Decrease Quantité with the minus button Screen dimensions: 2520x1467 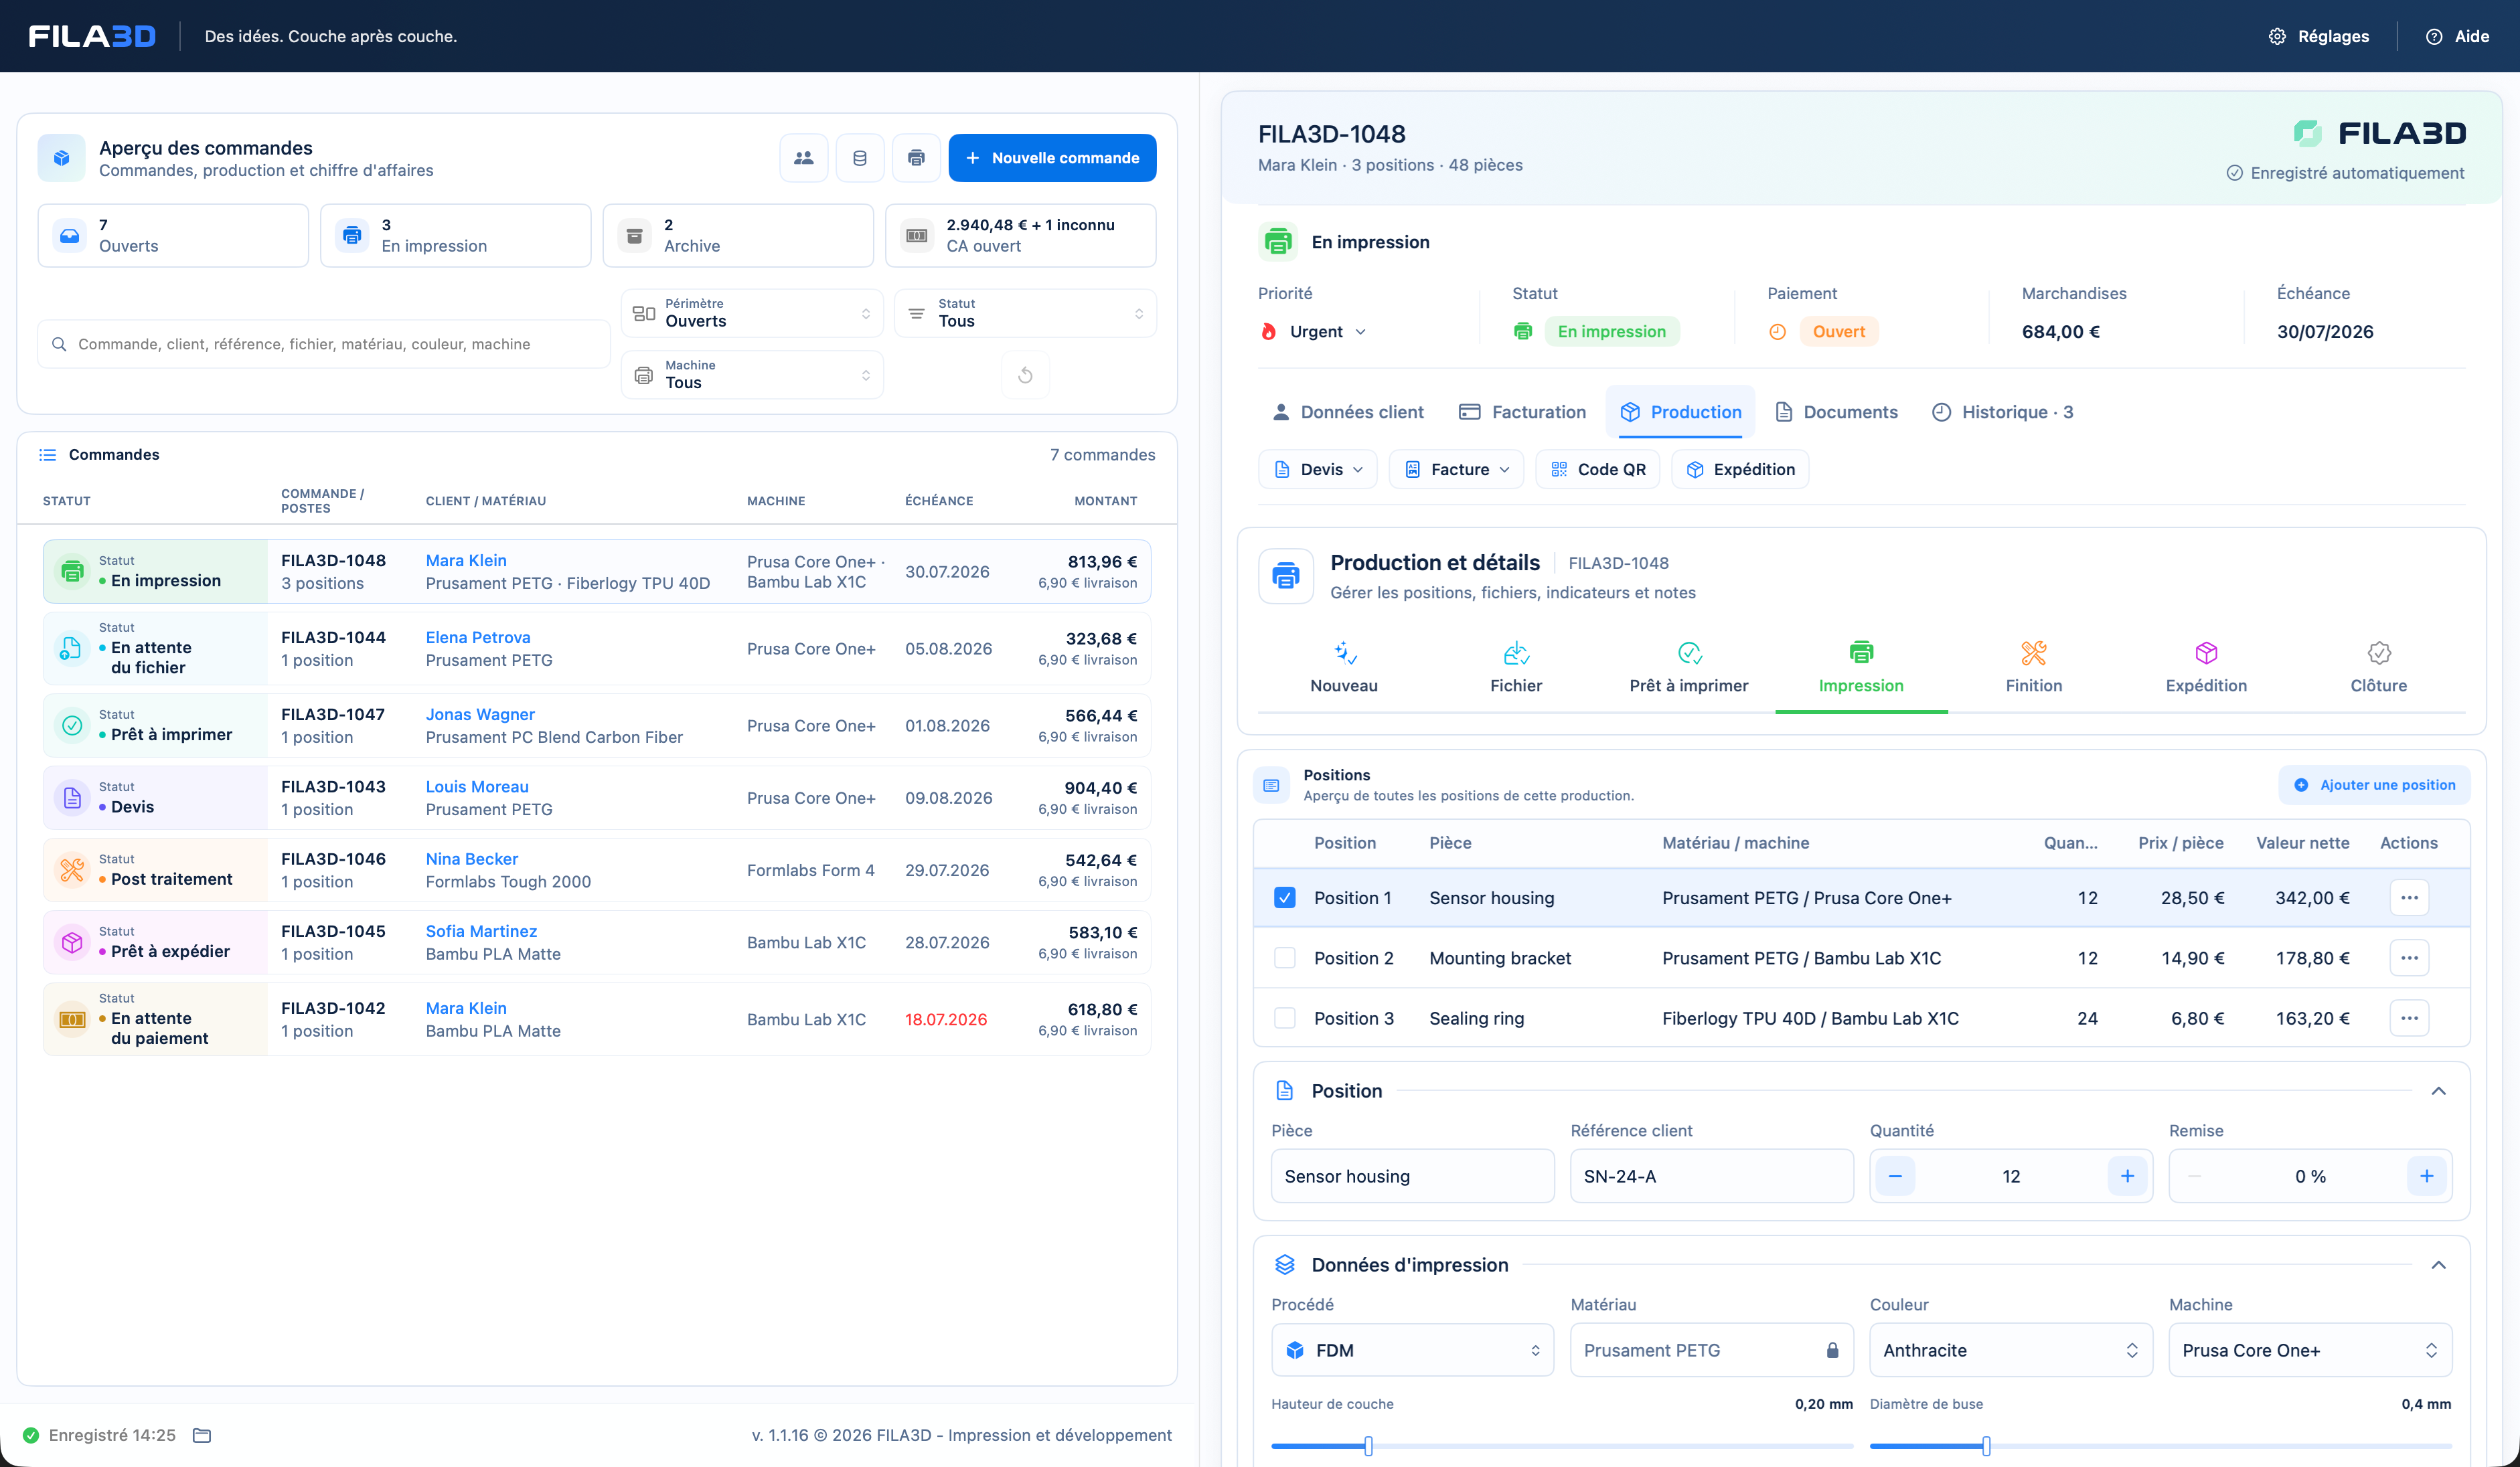[x=1895, y=1176]
